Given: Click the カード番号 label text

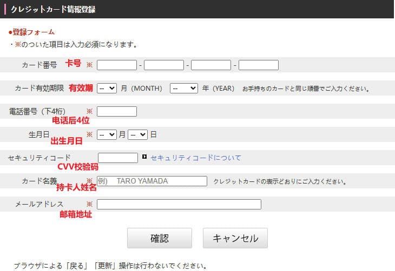Looking at the screenshot, I should pos(40,65).
